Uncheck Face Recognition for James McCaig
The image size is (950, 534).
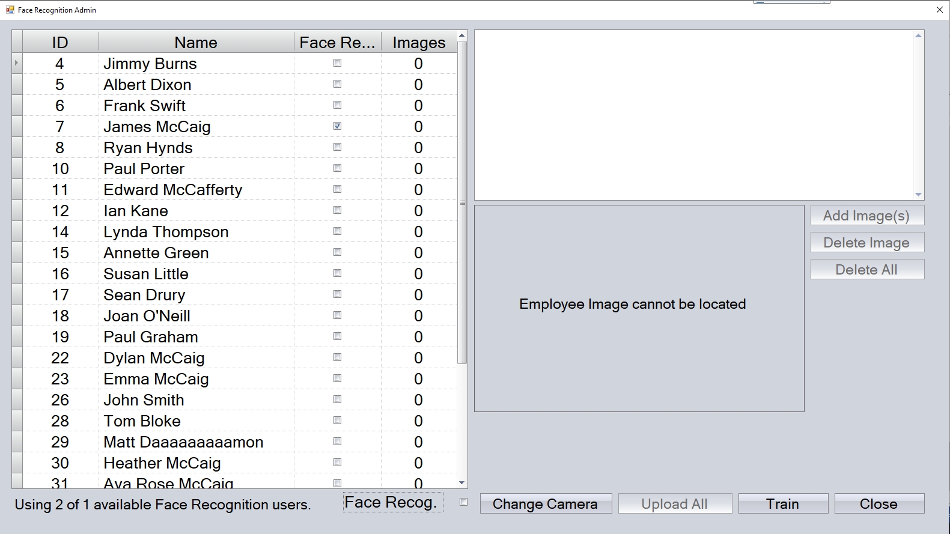pos(337,126)
